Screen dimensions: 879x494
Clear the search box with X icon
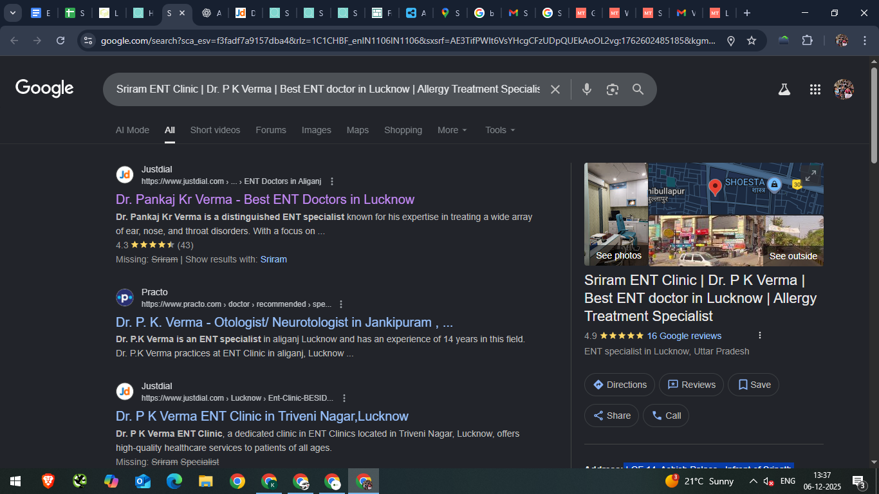pyautogui.click(x=555, y=89)
